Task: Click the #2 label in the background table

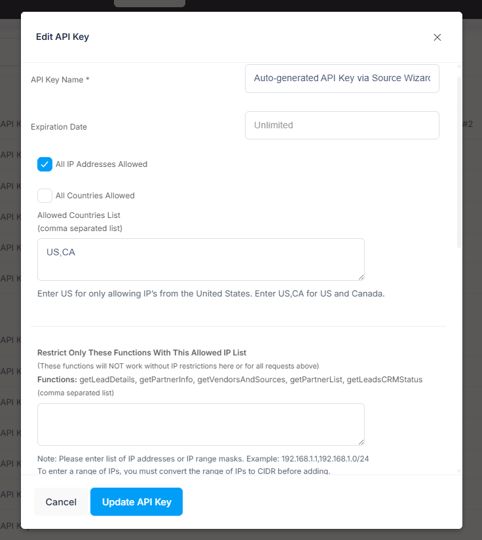Action: (x=469, y=123)
